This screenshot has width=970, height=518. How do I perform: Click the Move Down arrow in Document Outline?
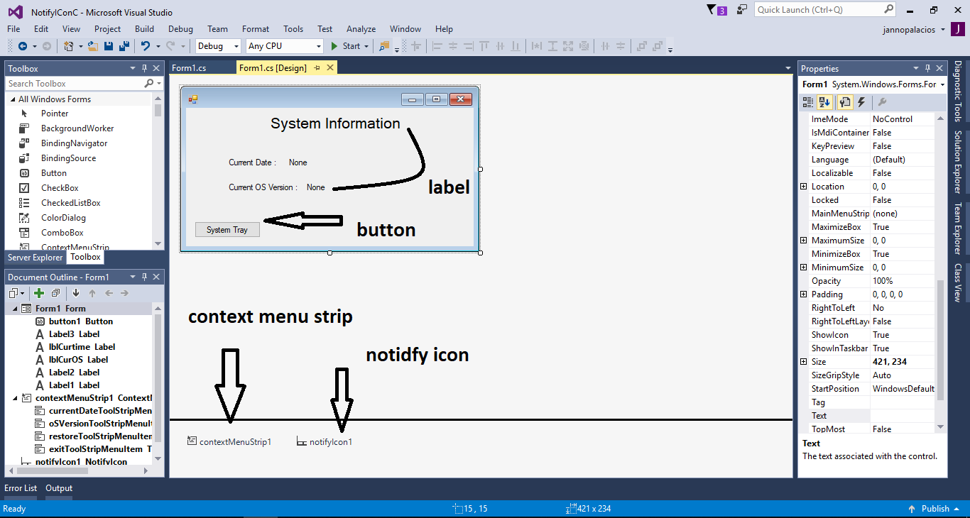pos(76,293)
